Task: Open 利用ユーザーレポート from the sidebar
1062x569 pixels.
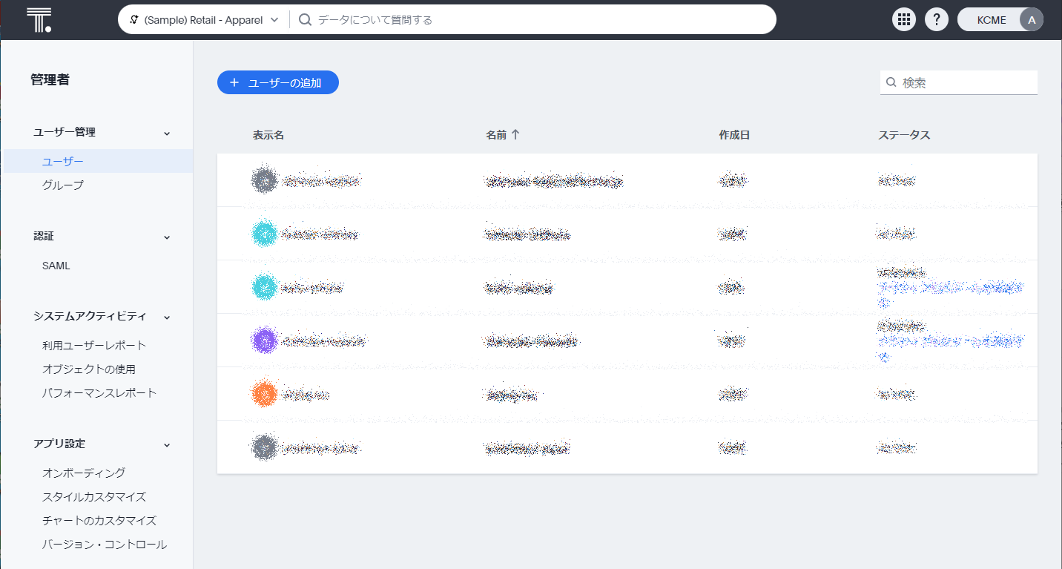Action: tap(94, 345)
